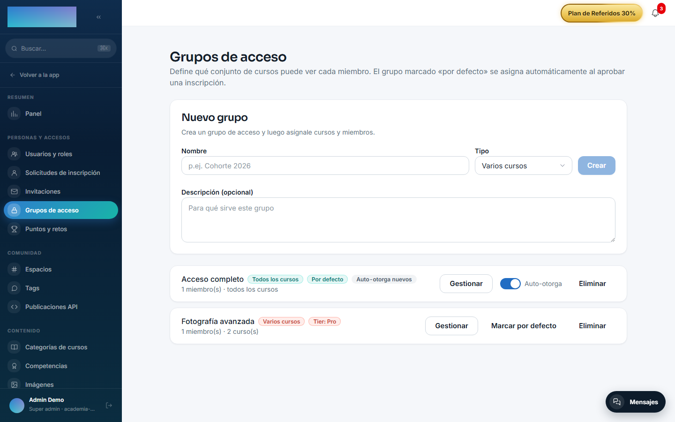Click the Crear button

pos(596,166)
